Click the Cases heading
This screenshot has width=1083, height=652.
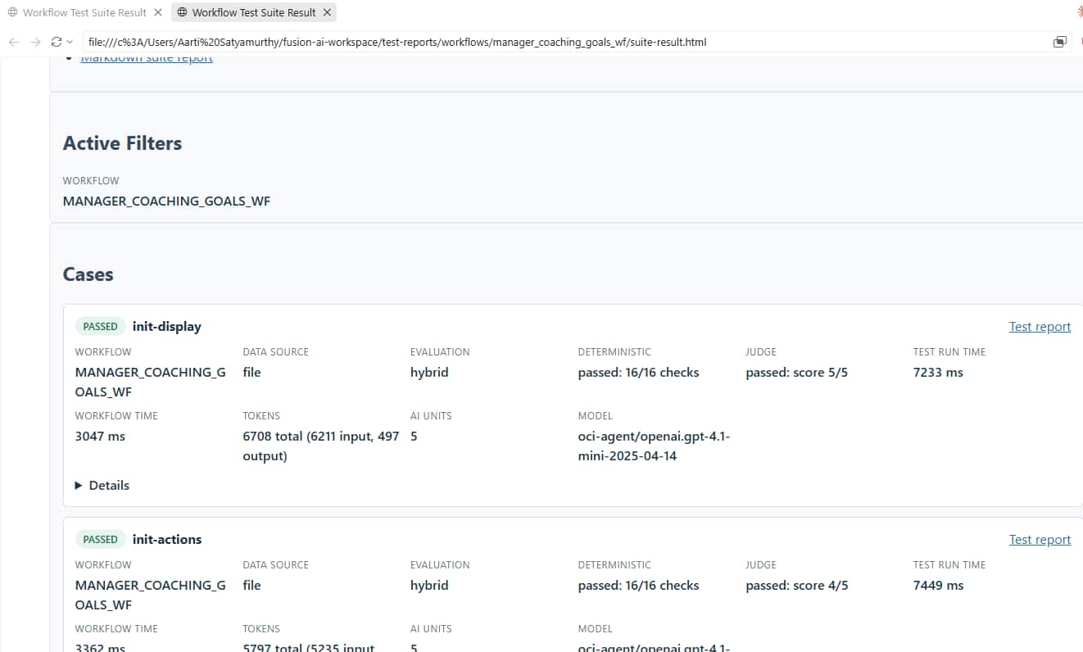tap(88, 274)
